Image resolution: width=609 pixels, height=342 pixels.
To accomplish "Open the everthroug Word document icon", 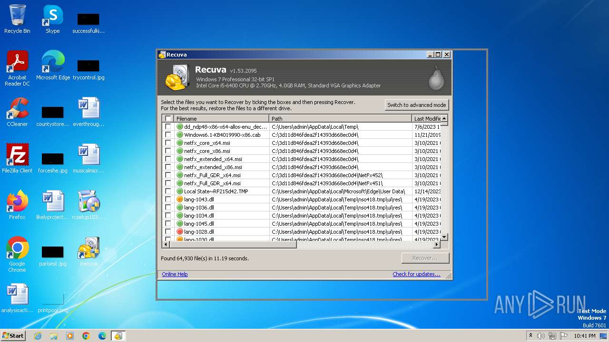I will tap(88, 112).
